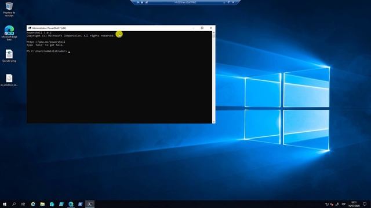Viewport: 371px width, 208px height.
Task: Open the Action Center notifications icon
Action: [365, 204]
